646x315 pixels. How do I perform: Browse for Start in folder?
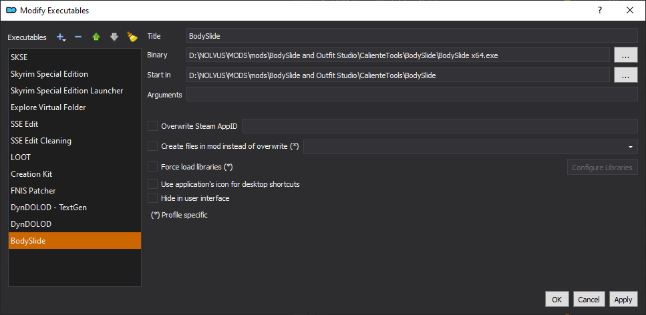coord(626,75)
